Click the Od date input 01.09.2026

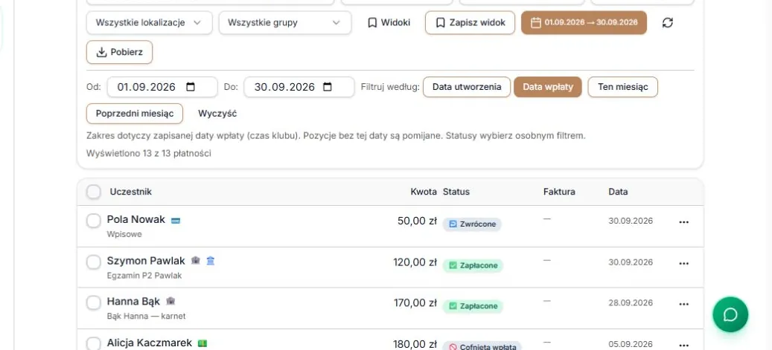pyautogui.click(x=162, y=87)
